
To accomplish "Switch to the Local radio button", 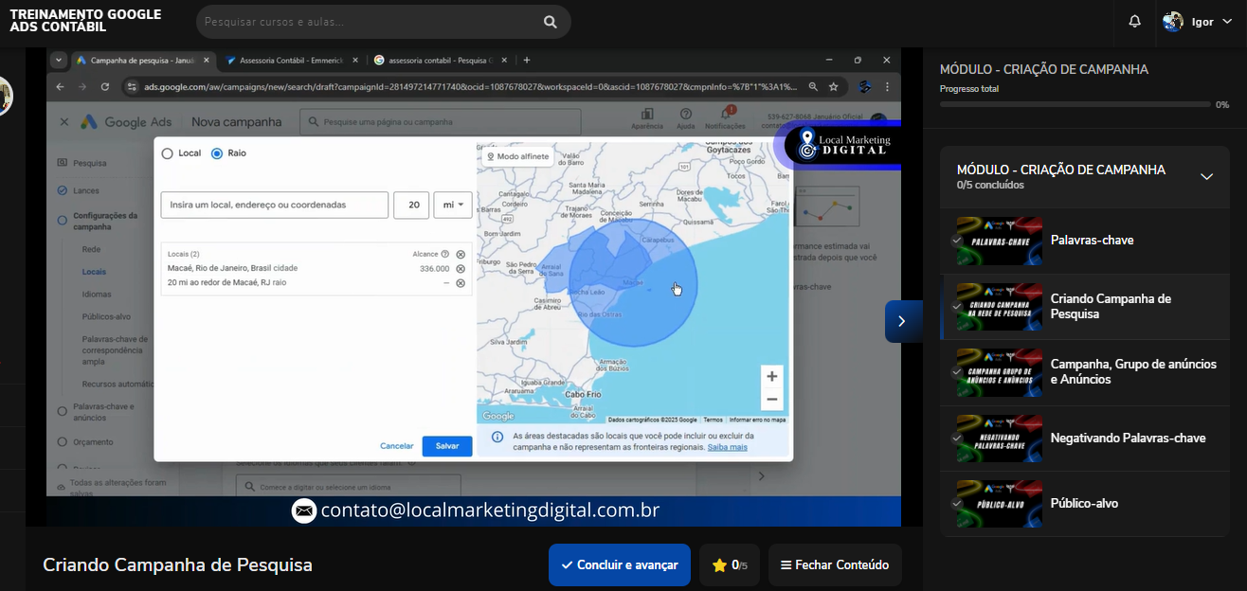I will 167,152.
